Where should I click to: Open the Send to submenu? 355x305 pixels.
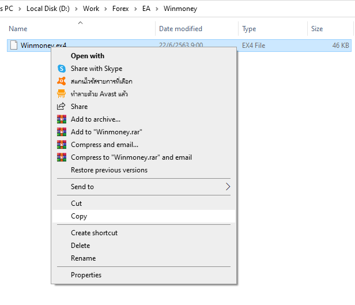coord(143,187)
